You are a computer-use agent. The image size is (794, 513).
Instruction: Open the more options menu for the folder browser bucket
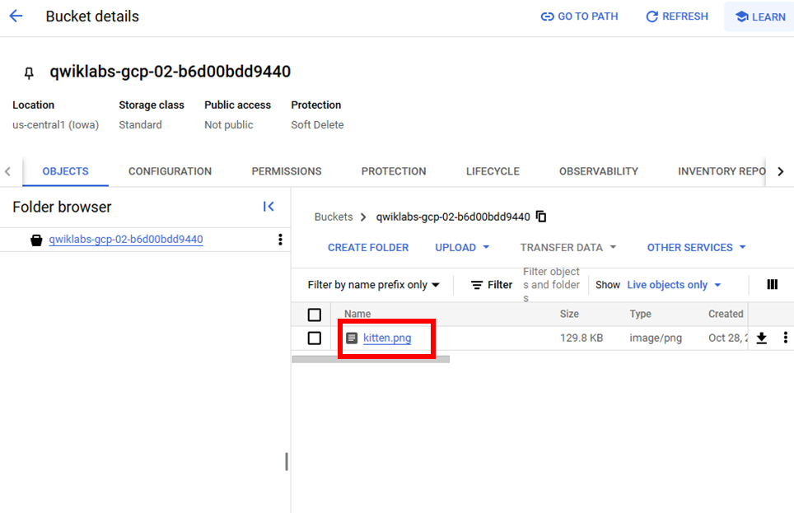(x=280, y=240)
